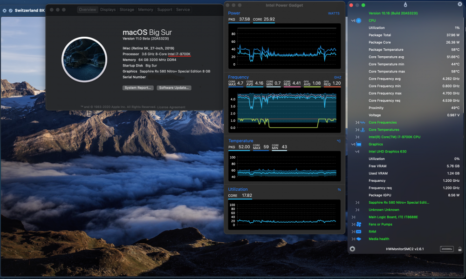This screenshot has width=466, height=279.
Task: Click the Frequency graph in Intel Power Gadget
Action: pos(284,110)
